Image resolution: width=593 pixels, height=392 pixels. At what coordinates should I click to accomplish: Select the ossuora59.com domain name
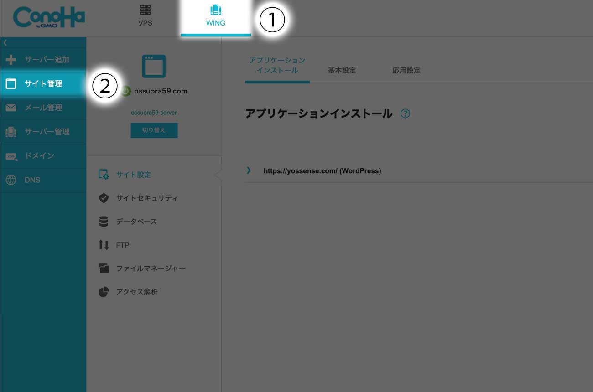pos(161,91)
